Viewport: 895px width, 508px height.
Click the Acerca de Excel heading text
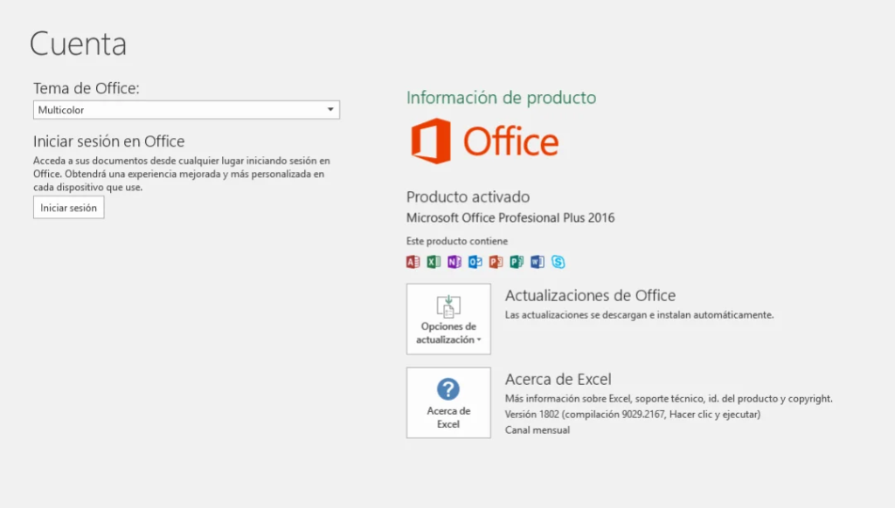point(559,379)
